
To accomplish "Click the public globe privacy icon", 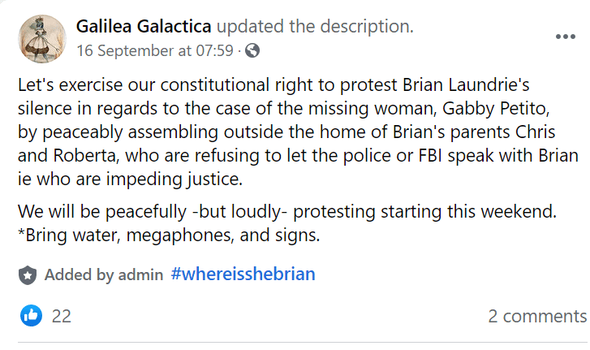I will click(252, 51).
